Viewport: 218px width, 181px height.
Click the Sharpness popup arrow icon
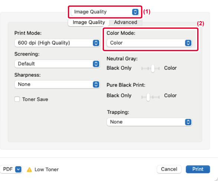[96, 84]
